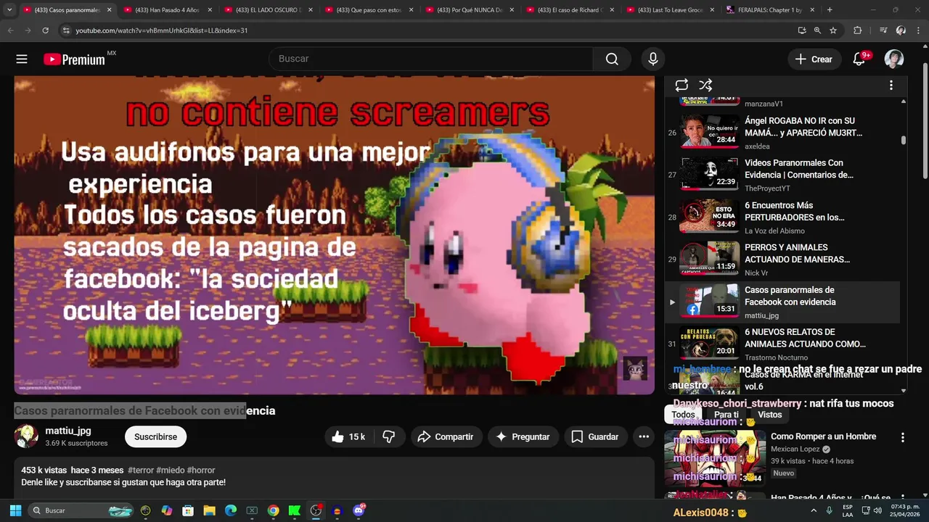Viewport: 929px width, 522px height.
Task: Open options for Como Romper a un Hombre
Action: coord(903,438)
